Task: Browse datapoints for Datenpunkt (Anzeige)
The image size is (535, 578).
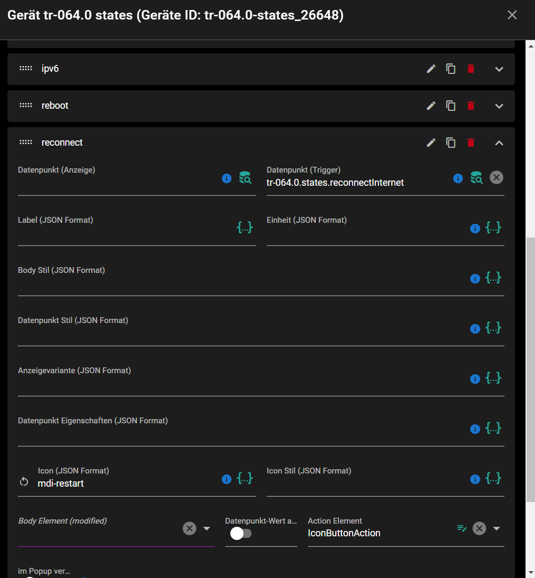Action: tap(245, 178)
